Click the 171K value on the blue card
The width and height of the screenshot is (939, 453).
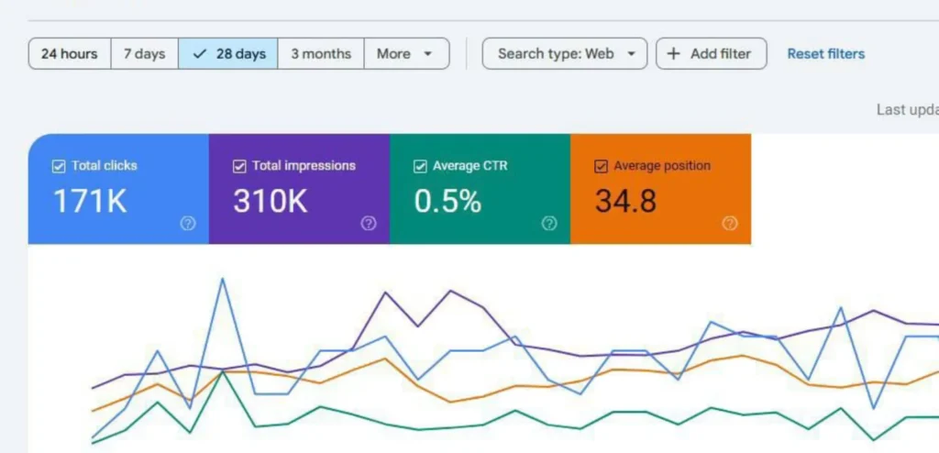tap(90, 201)
